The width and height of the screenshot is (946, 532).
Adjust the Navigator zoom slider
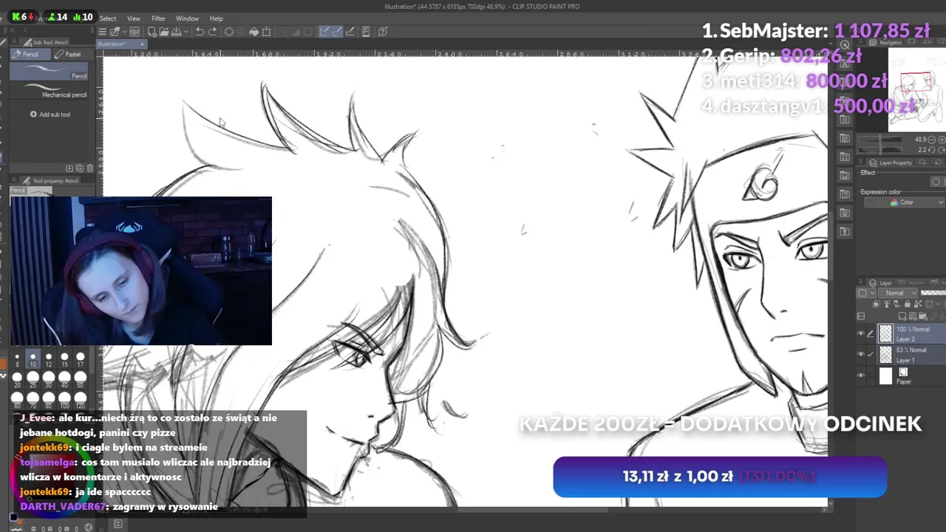(880, 140)
